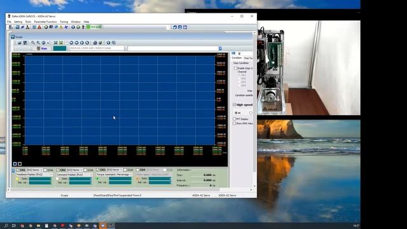The image size is (407, 229).
Task: Toggle the CH2 channel checkbox
Action: click(x=58, y=170)
